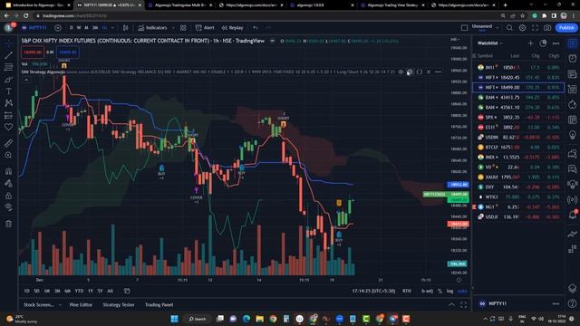Create an Alert from top toolbar
580x326 pixels.
[205, 28]
